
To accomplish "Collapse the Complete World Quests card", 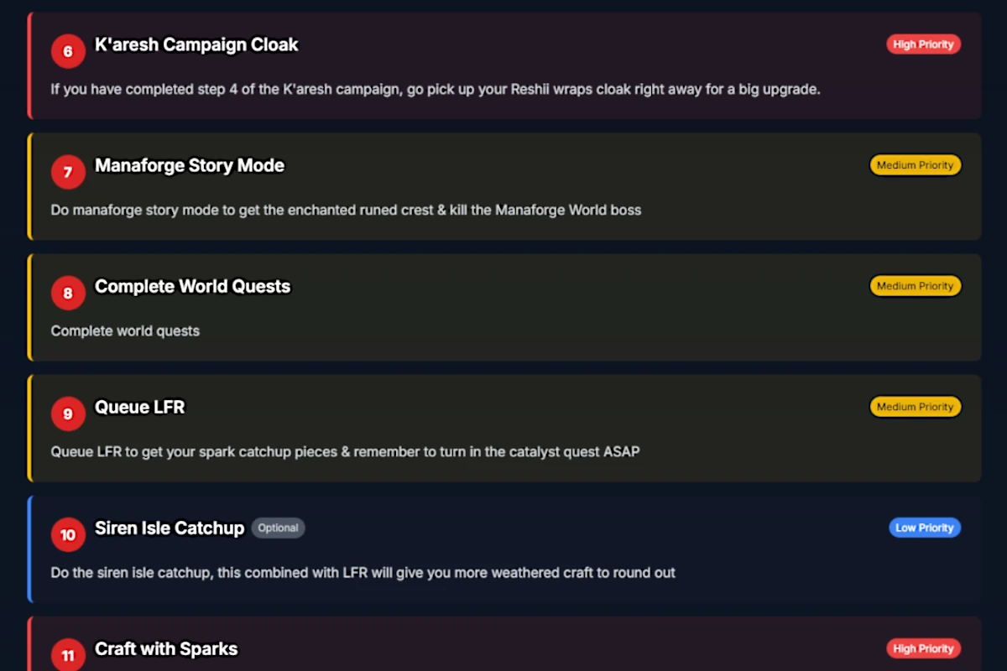I will coord(503,306).
